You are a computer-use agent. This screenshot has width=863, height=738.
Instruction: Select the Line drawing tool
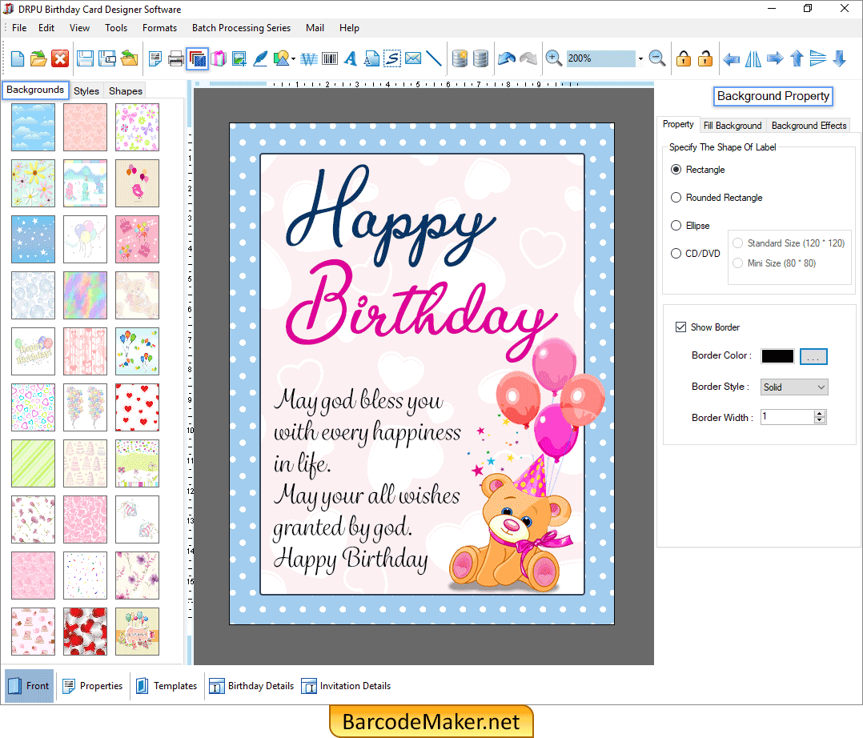click(434, 58)
